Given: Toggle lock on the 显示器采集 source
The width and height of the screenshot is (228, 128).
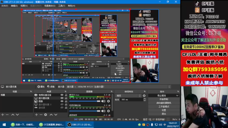Looking at the screenshot, I should click(66, 98).
